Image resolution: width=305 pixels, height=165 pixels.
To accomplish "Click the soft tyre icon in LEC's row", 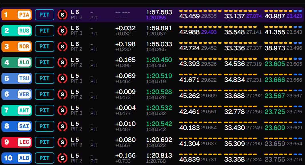I will pos(62,142).
